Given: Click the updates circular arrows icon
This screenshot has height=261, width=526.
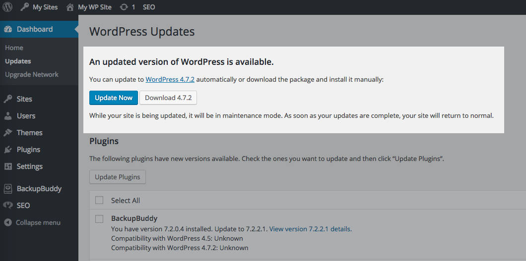Looking at the screenshot, I should (x=124, y=7).
